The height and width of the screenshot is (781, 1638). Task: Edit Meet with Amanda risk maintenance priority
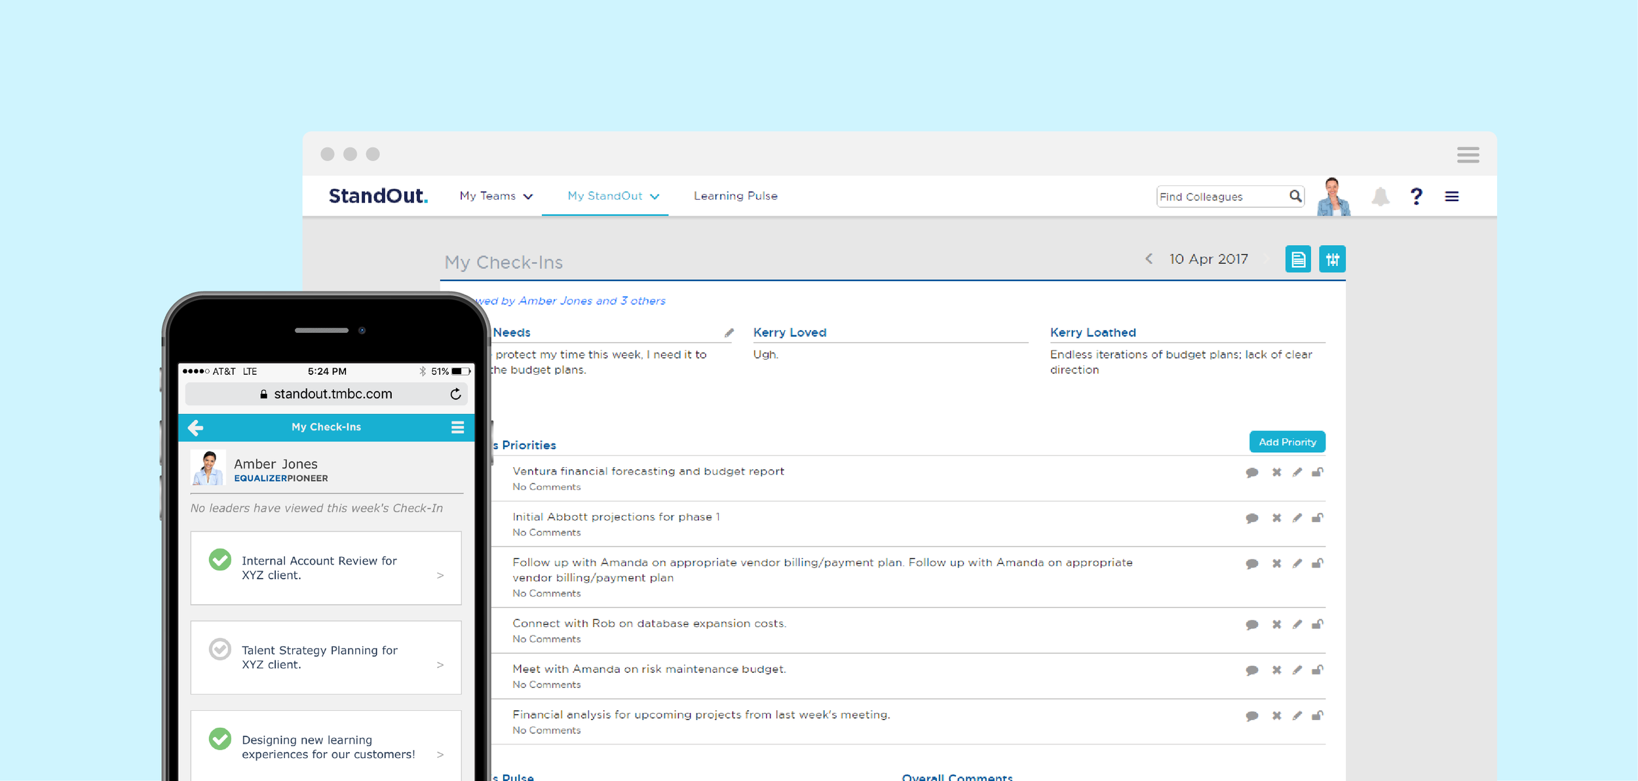click(x=1297, y=670)
